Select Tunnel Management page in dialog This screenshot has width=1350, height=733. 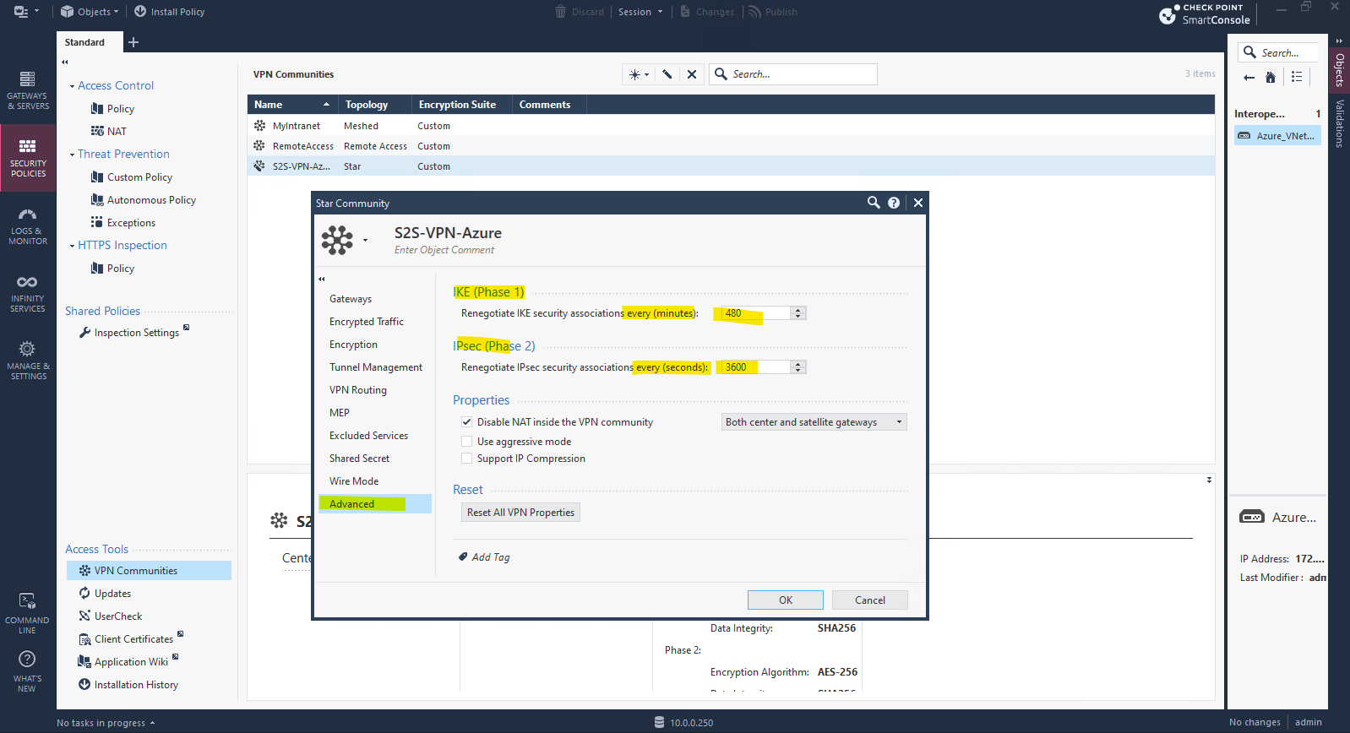click(376, 367)
